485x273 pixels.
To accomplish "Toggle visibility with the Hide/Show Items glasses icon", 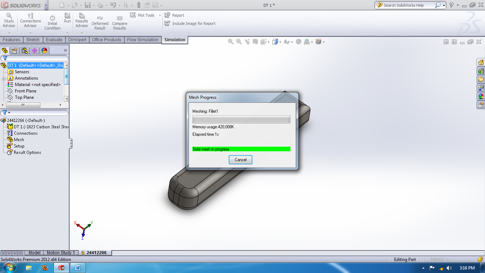I will click(287, 42).
